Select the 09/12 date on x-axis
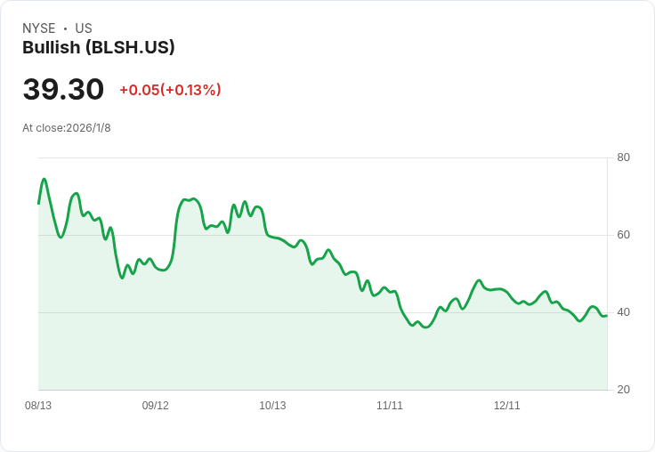The height and width of the screenshot is (452, 655). (x=156, y=406)
